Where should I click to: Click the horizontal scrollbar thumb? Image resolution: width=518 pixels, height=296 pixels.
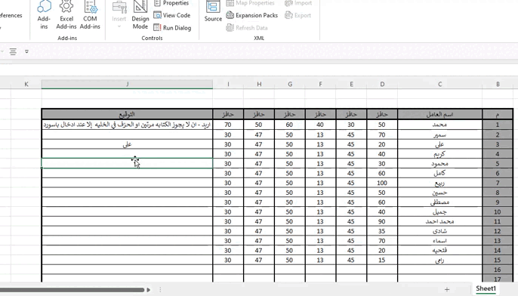pyautogui.click(x=72, y=290)
